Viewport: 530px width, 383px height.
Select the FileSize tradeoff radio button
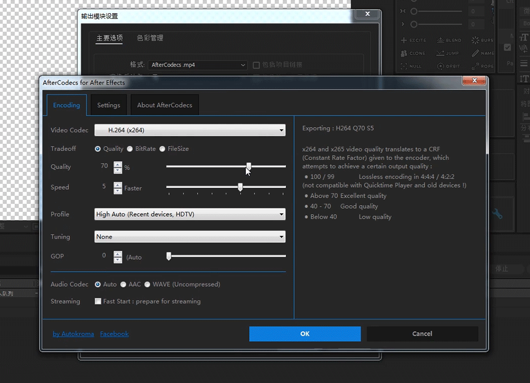pos(162,149)
